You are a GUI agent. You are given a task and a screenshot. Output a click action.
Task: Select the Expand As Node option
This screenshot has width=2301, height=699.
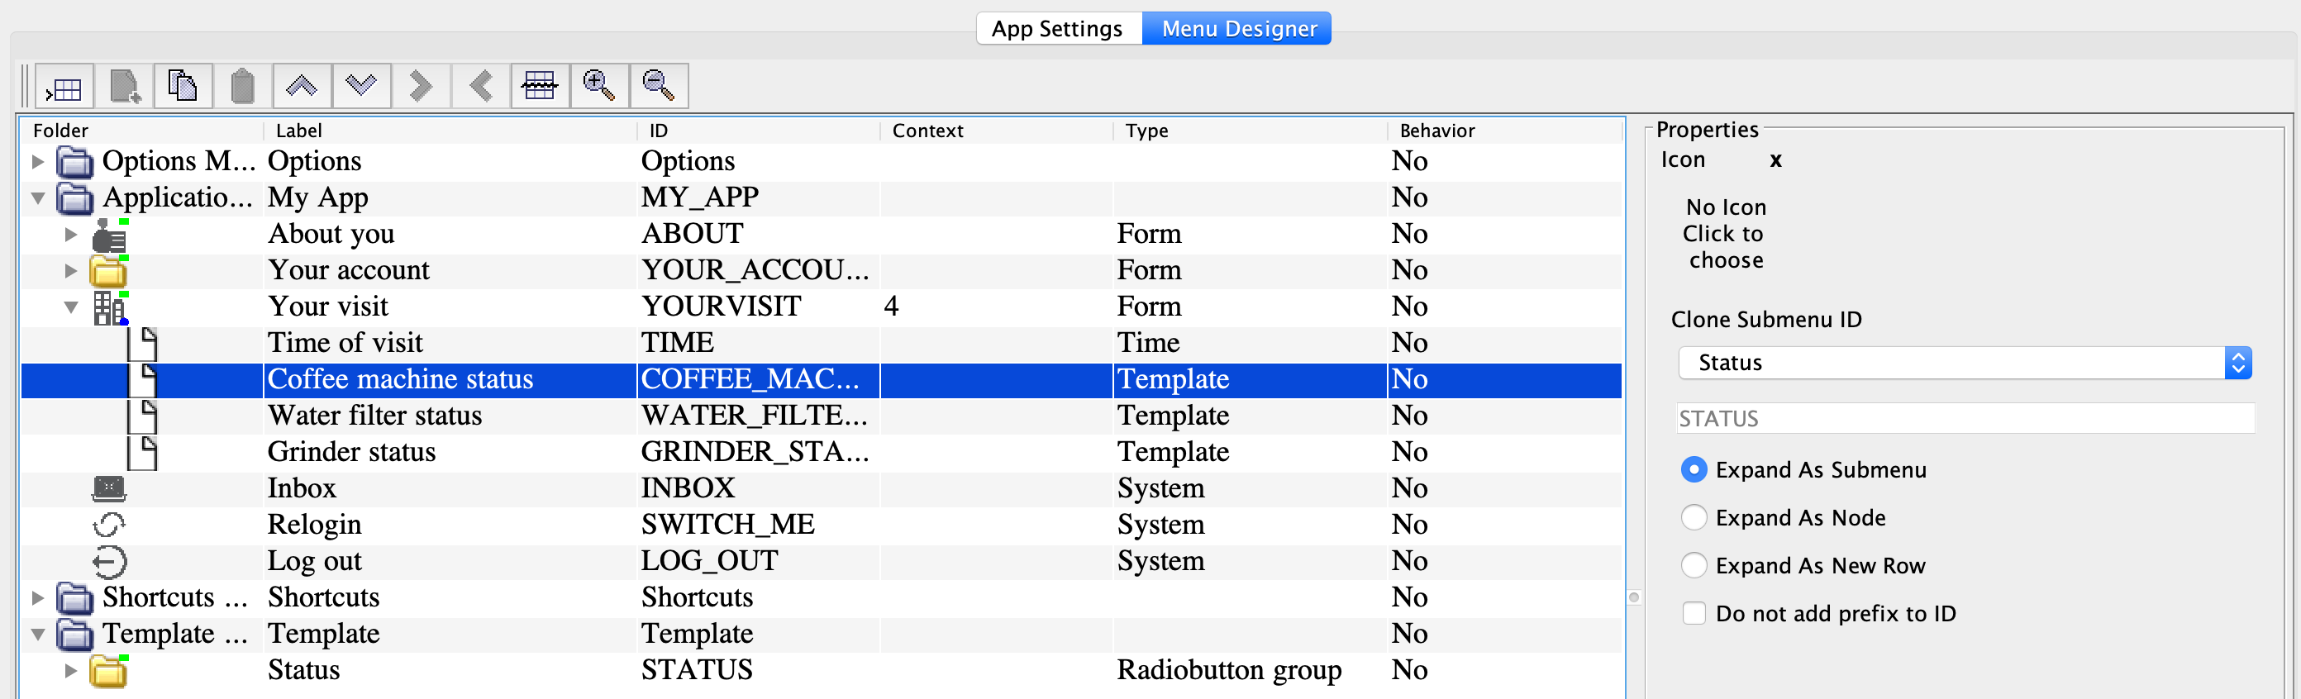tap(1694, 518)
